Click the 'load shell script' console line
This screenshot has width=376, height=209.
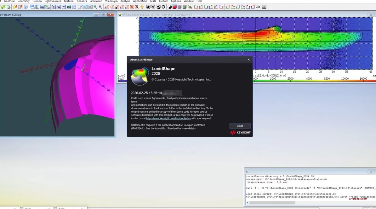pyautogui.click(x=291, y=194)
